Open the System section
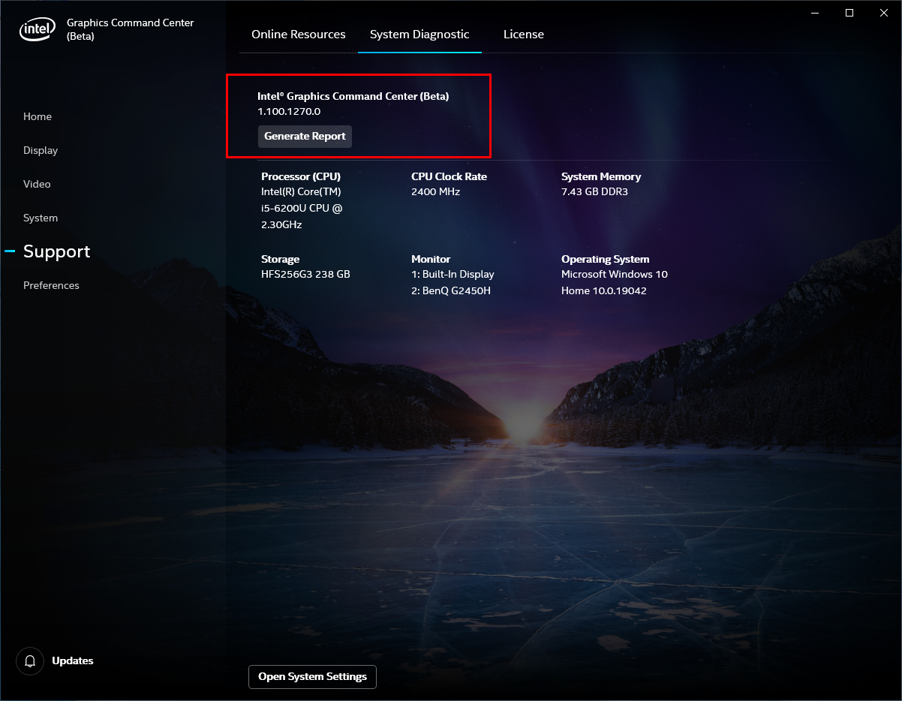 [40, 218]
